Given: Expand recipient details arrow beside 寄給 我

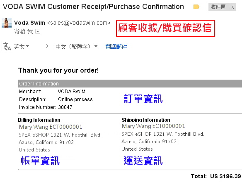Looking at the screenshot, I should point(38,31).
